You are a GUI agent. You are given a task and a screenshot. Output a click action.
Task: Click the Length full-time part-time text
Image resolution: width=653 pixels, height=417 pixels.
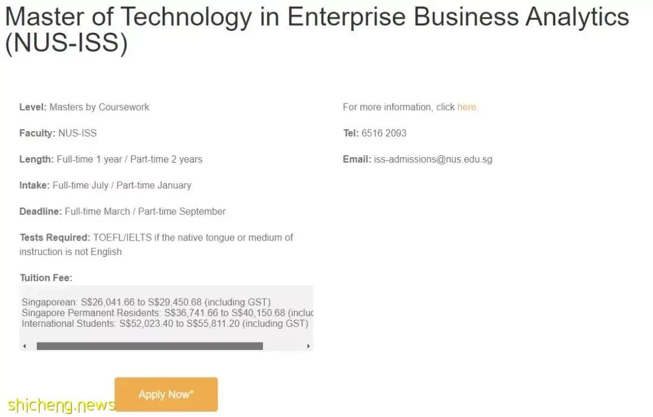[x=111, y=160]
